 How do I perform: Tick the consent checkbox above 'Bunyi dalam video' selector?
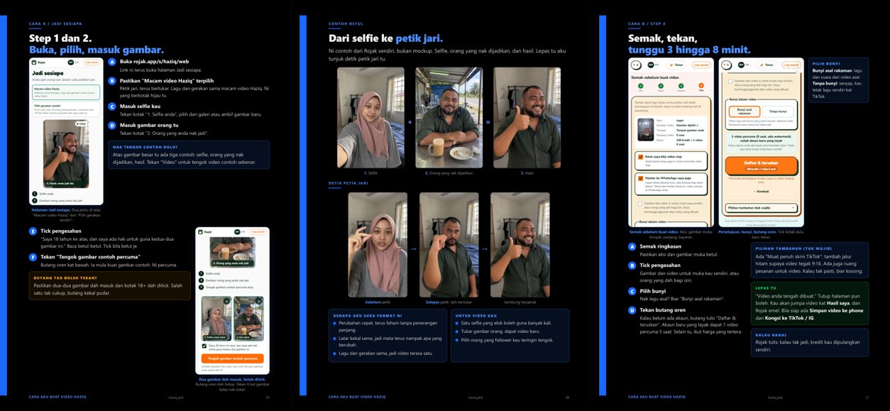pyautogui.click(x=730, y=82)
